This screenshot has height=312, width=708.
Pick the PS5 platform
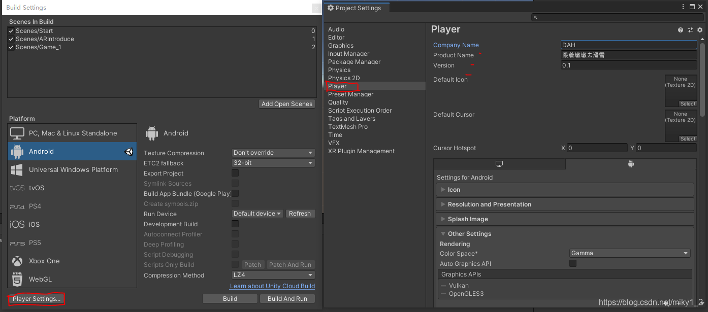pos(72,242)
